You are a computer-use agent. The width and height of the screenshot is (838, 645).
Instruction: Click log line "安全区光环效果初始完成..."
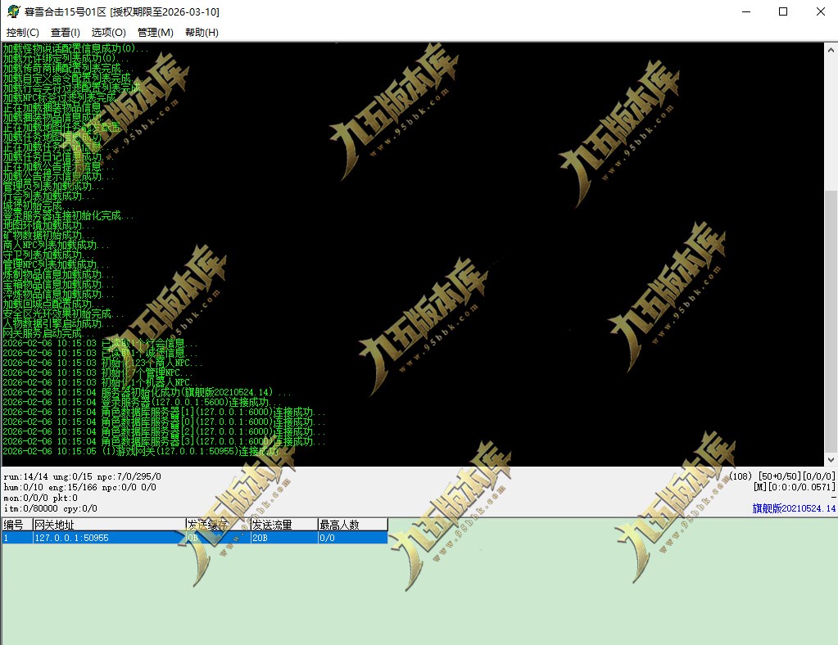[63, 313]
